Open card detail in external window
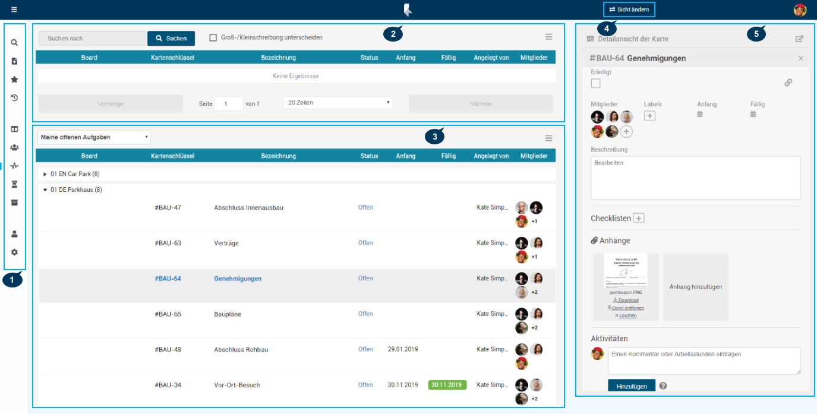817x414 pixels. 799,39
